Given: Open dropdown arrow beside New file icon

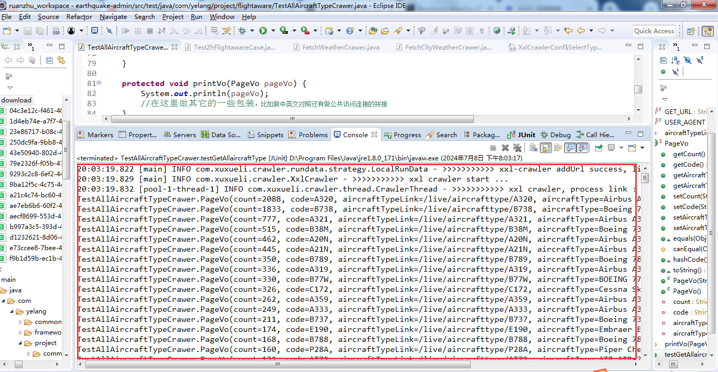Looking at the screenshot, I should [17, 31].
